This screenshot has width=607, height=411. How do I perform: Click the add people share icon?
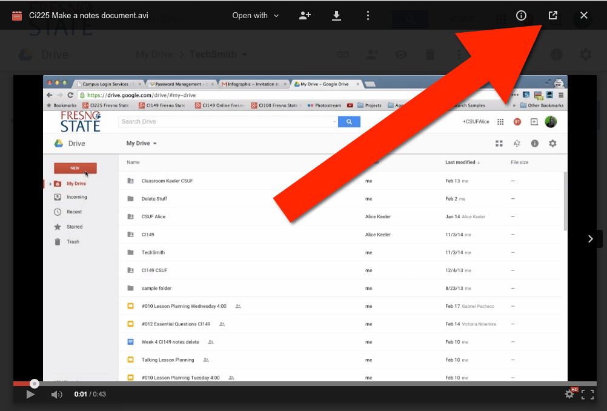click(x=305, y=16)
